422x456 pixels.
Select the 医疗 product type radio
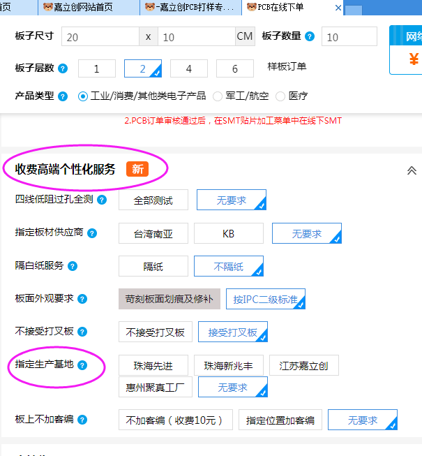click(281, 96)
